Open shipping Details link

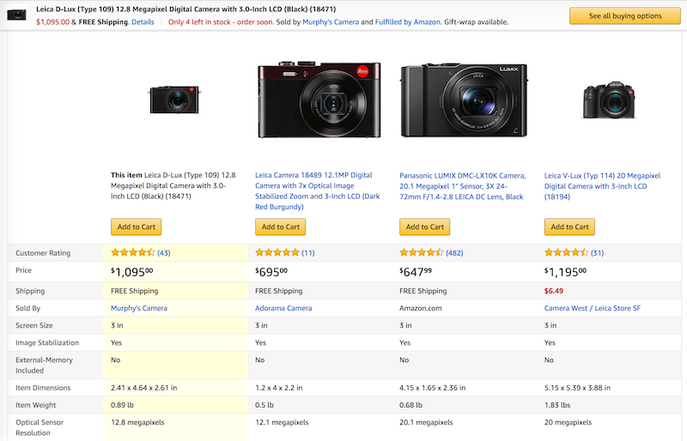point(143,21)
